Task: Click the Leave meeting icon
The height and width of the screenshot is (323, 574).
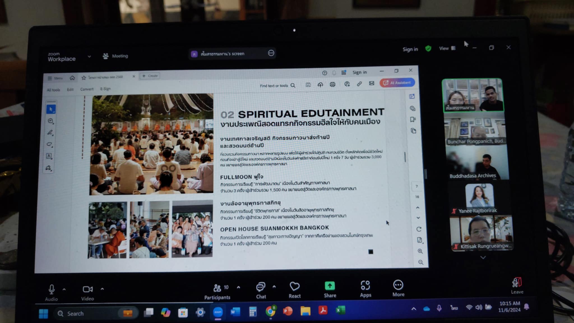Action: point(517,283)
